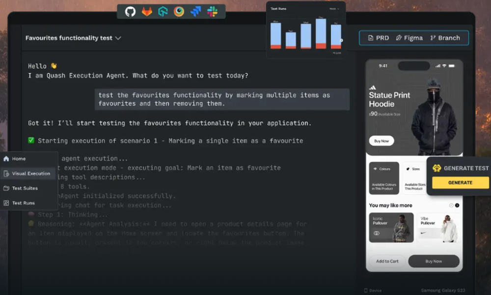The image size is (491, 295).
Task: Select the browser integration icon
Action: pyautogui.click(x=178, y=11)
